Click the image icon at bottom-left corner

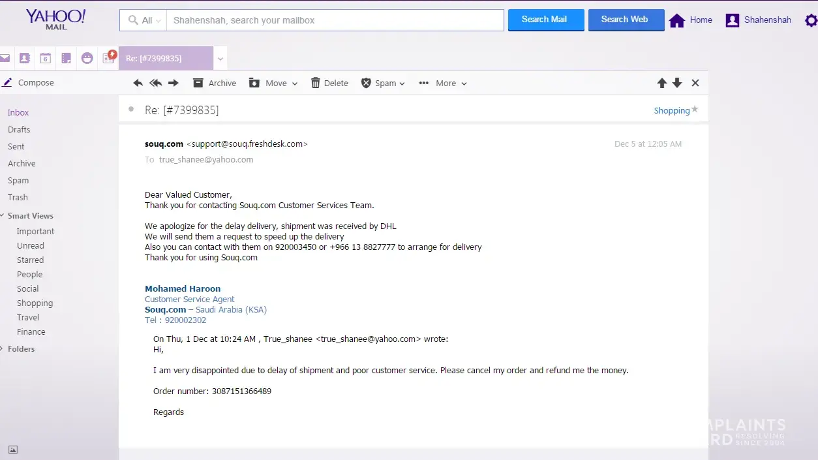tap(13, 450)
